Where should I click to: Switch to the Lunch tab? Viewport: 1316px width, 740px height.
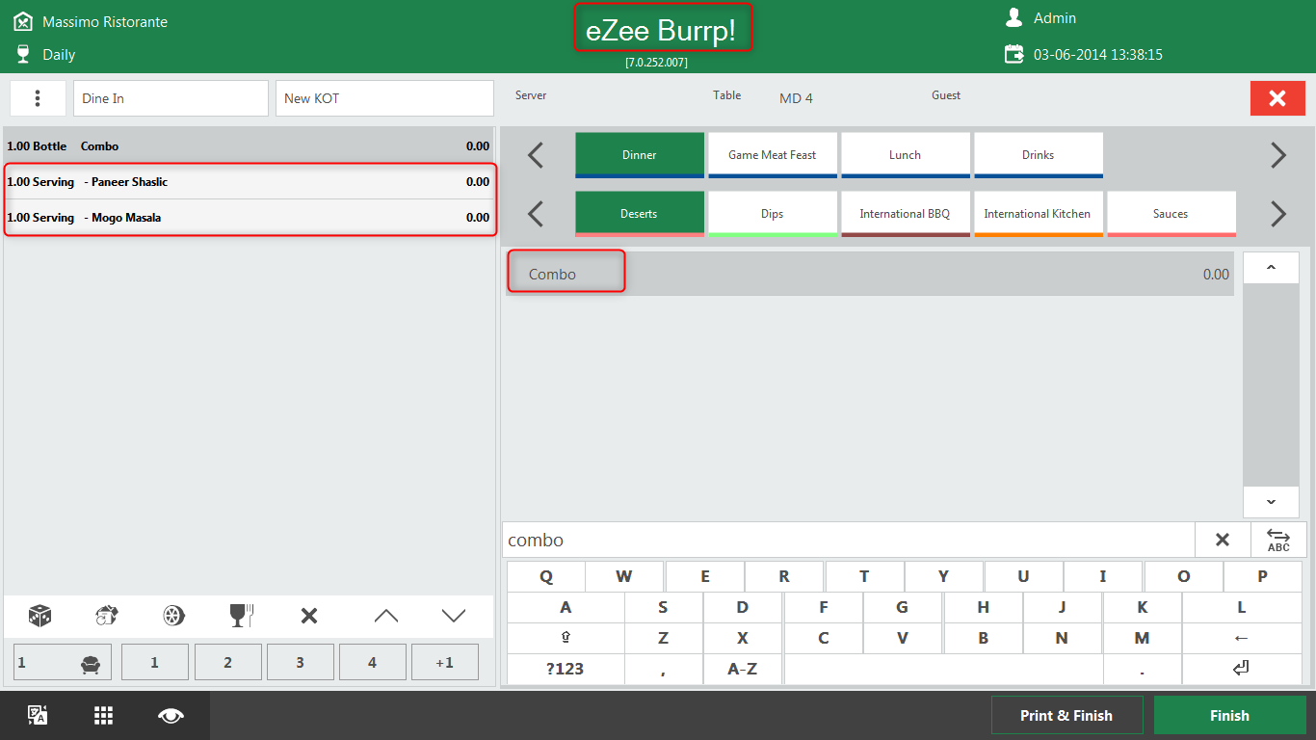905,155
